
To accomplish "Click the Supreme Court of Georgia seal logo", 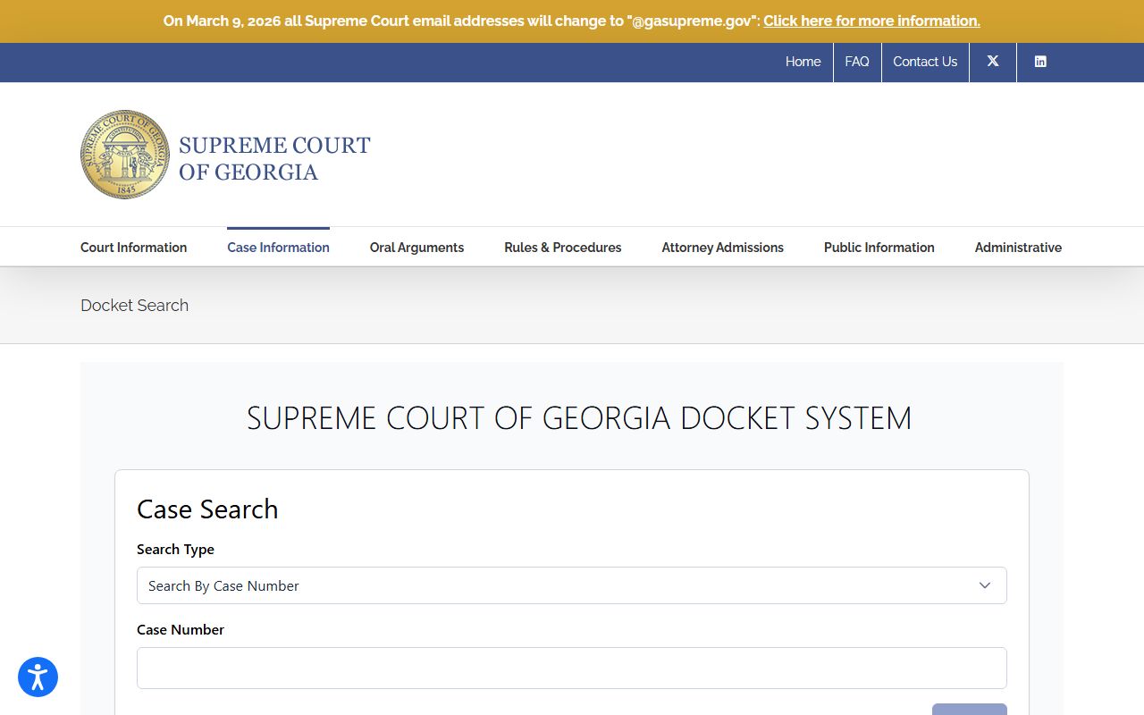I will 125,155.
